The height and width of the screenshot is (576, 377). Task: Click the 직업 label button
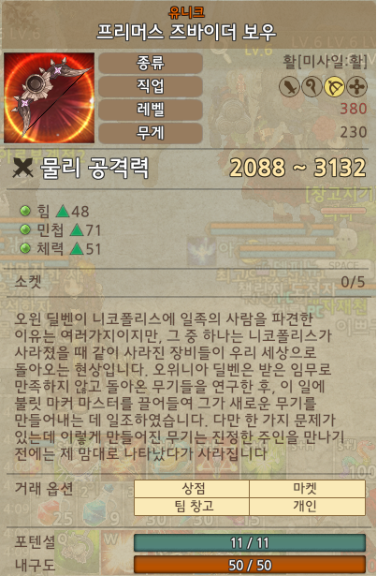(x=151, y=86)
